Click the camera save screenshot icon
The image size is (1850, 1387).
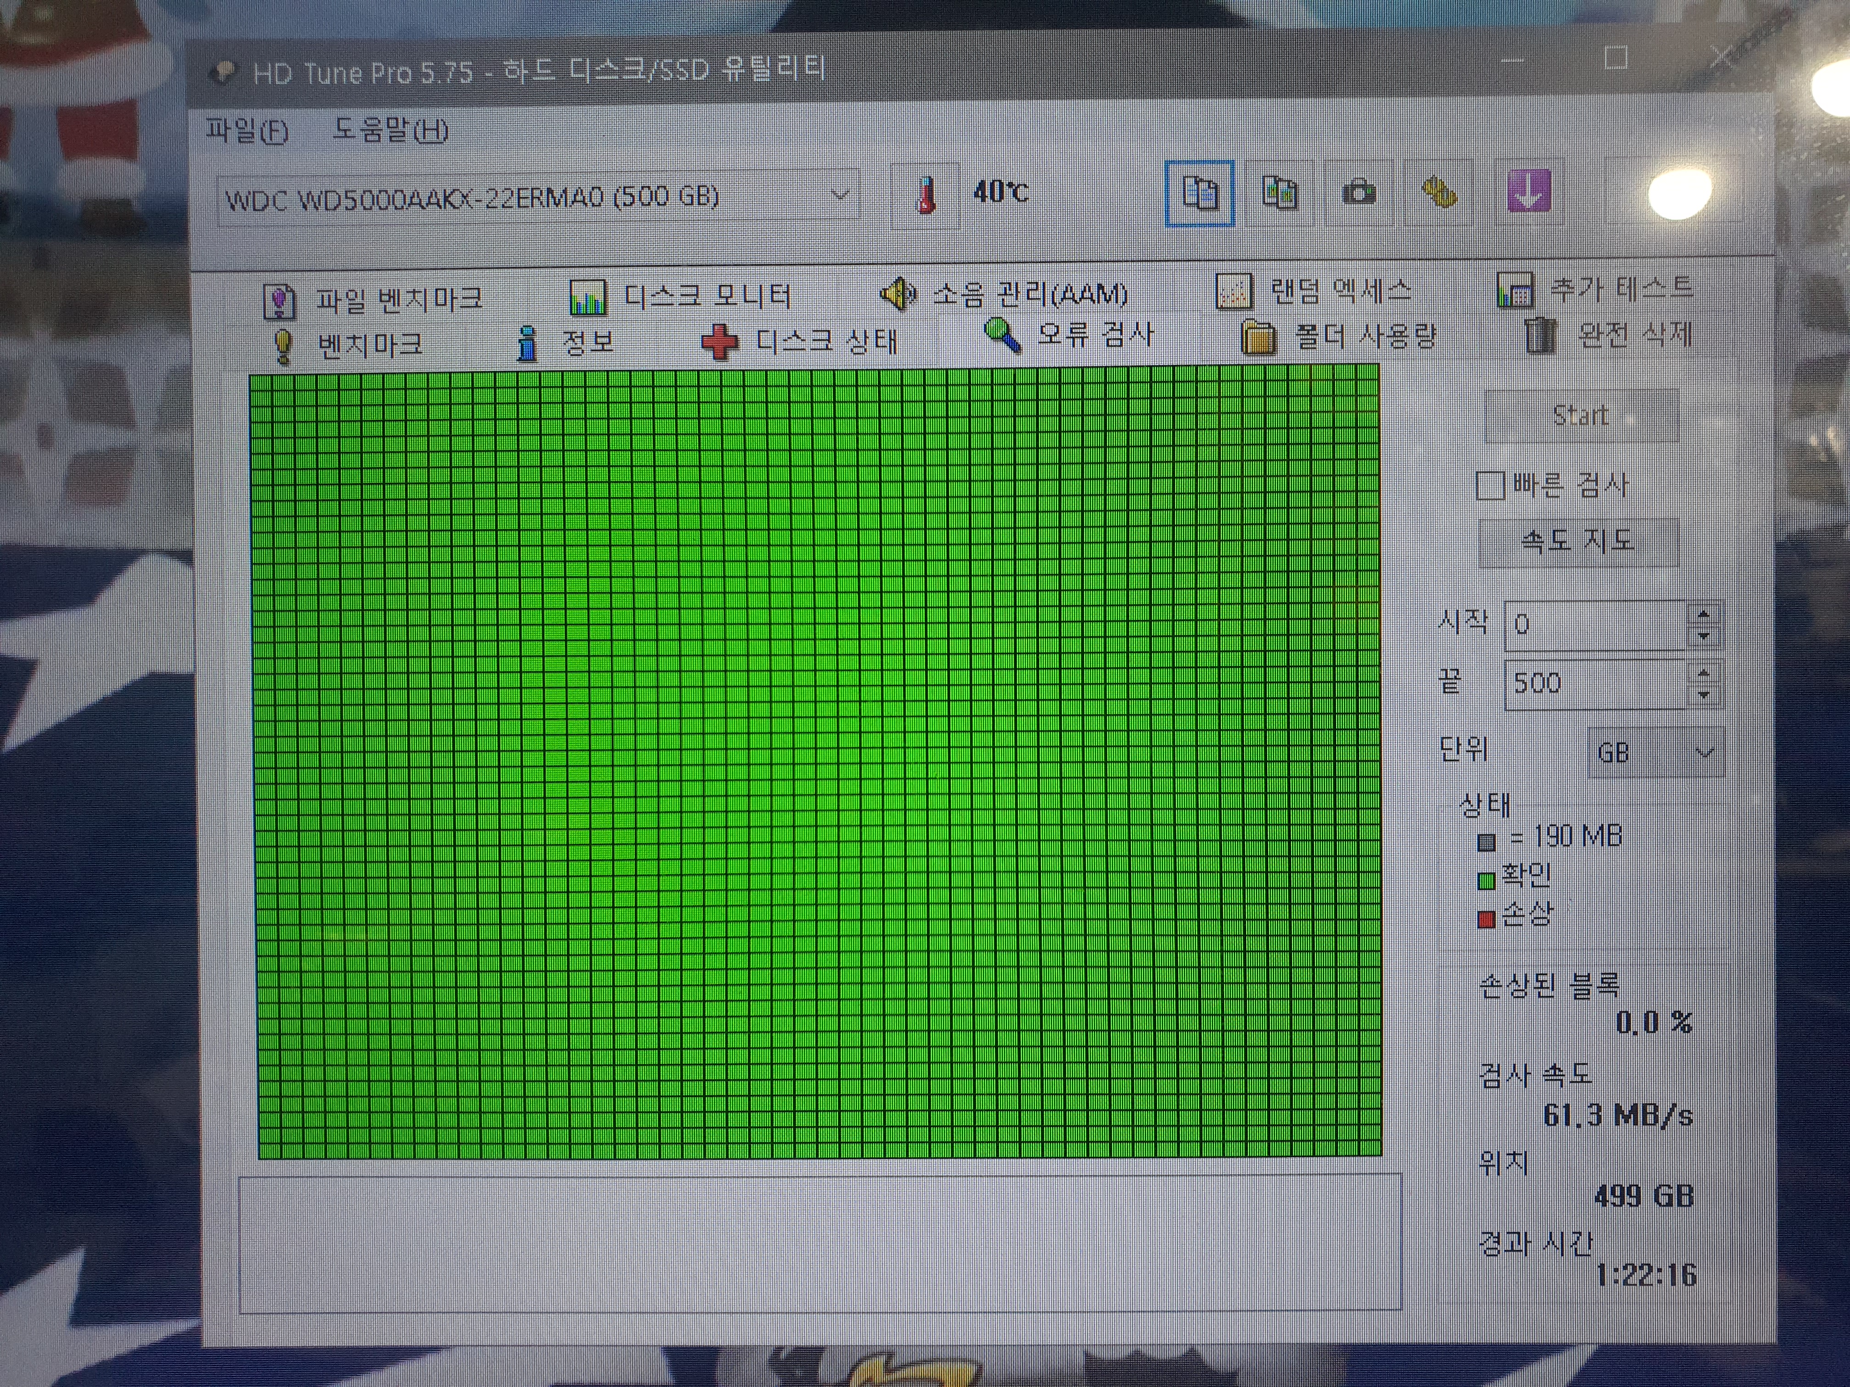pos(1358,193)
